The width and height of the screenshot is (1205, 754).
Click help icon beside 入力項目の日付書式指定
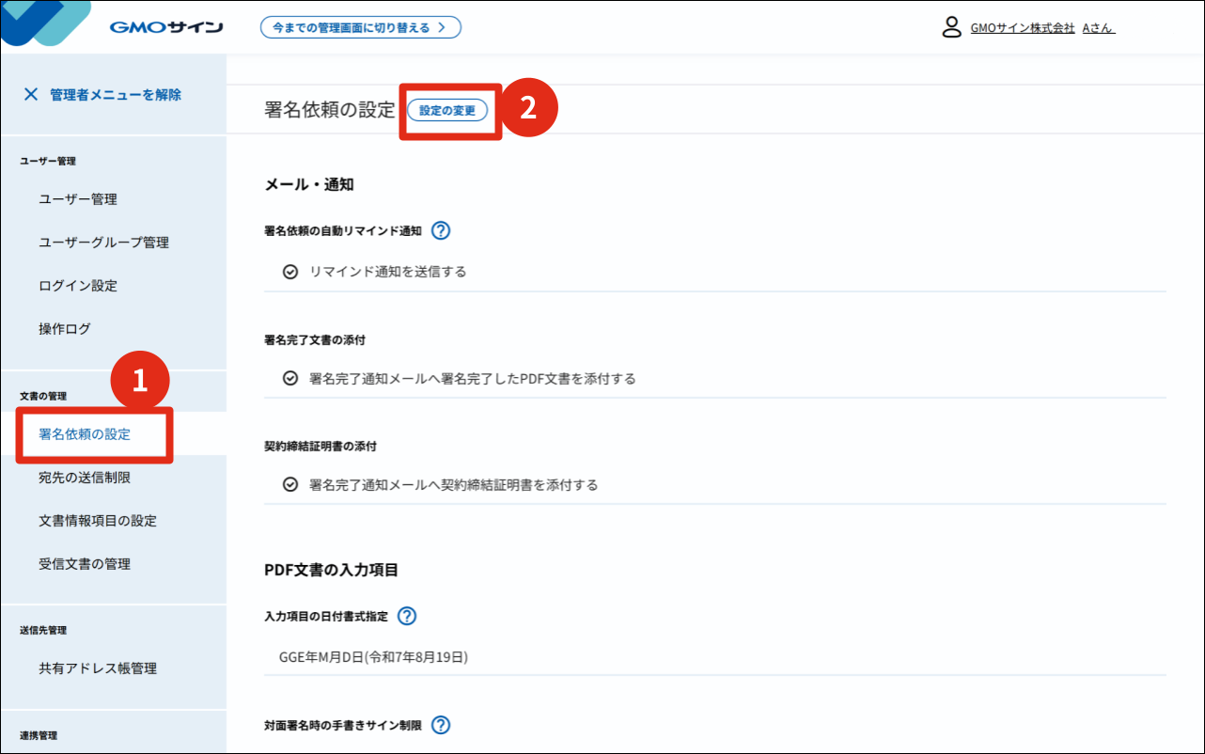[x=406, y=617]
